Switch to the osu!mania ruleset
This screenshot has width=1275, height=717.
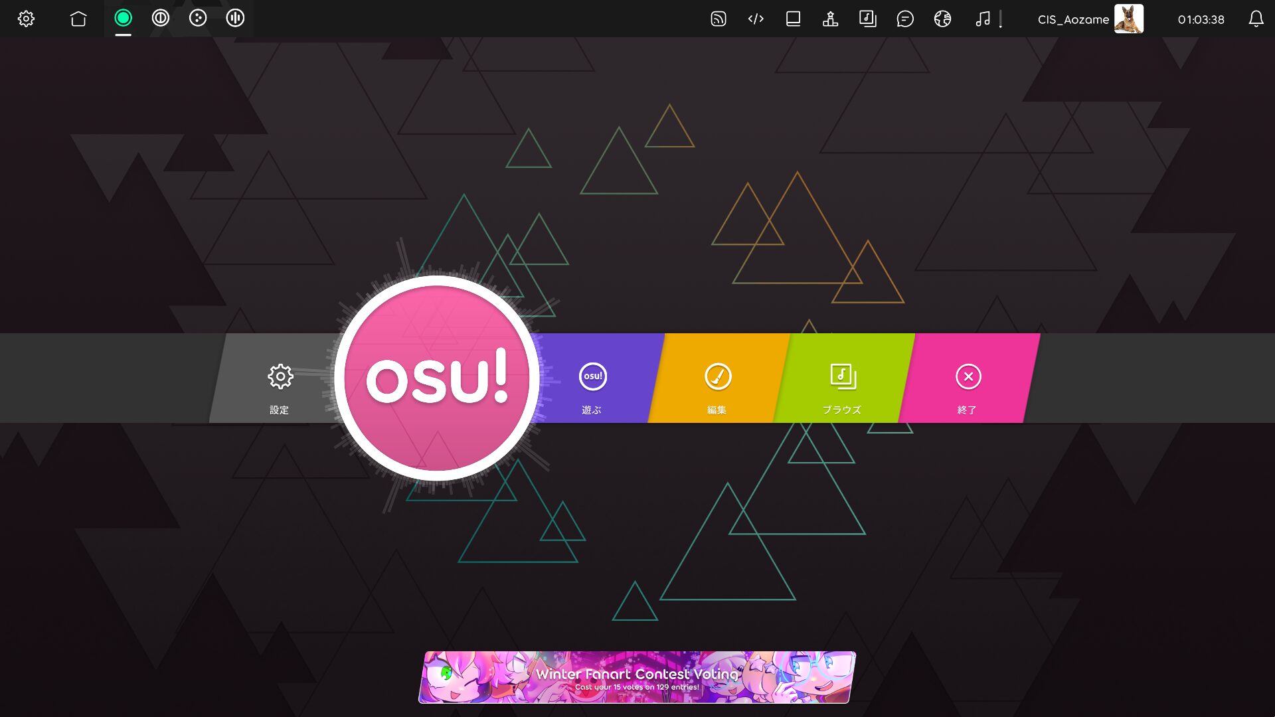point(235,19)
